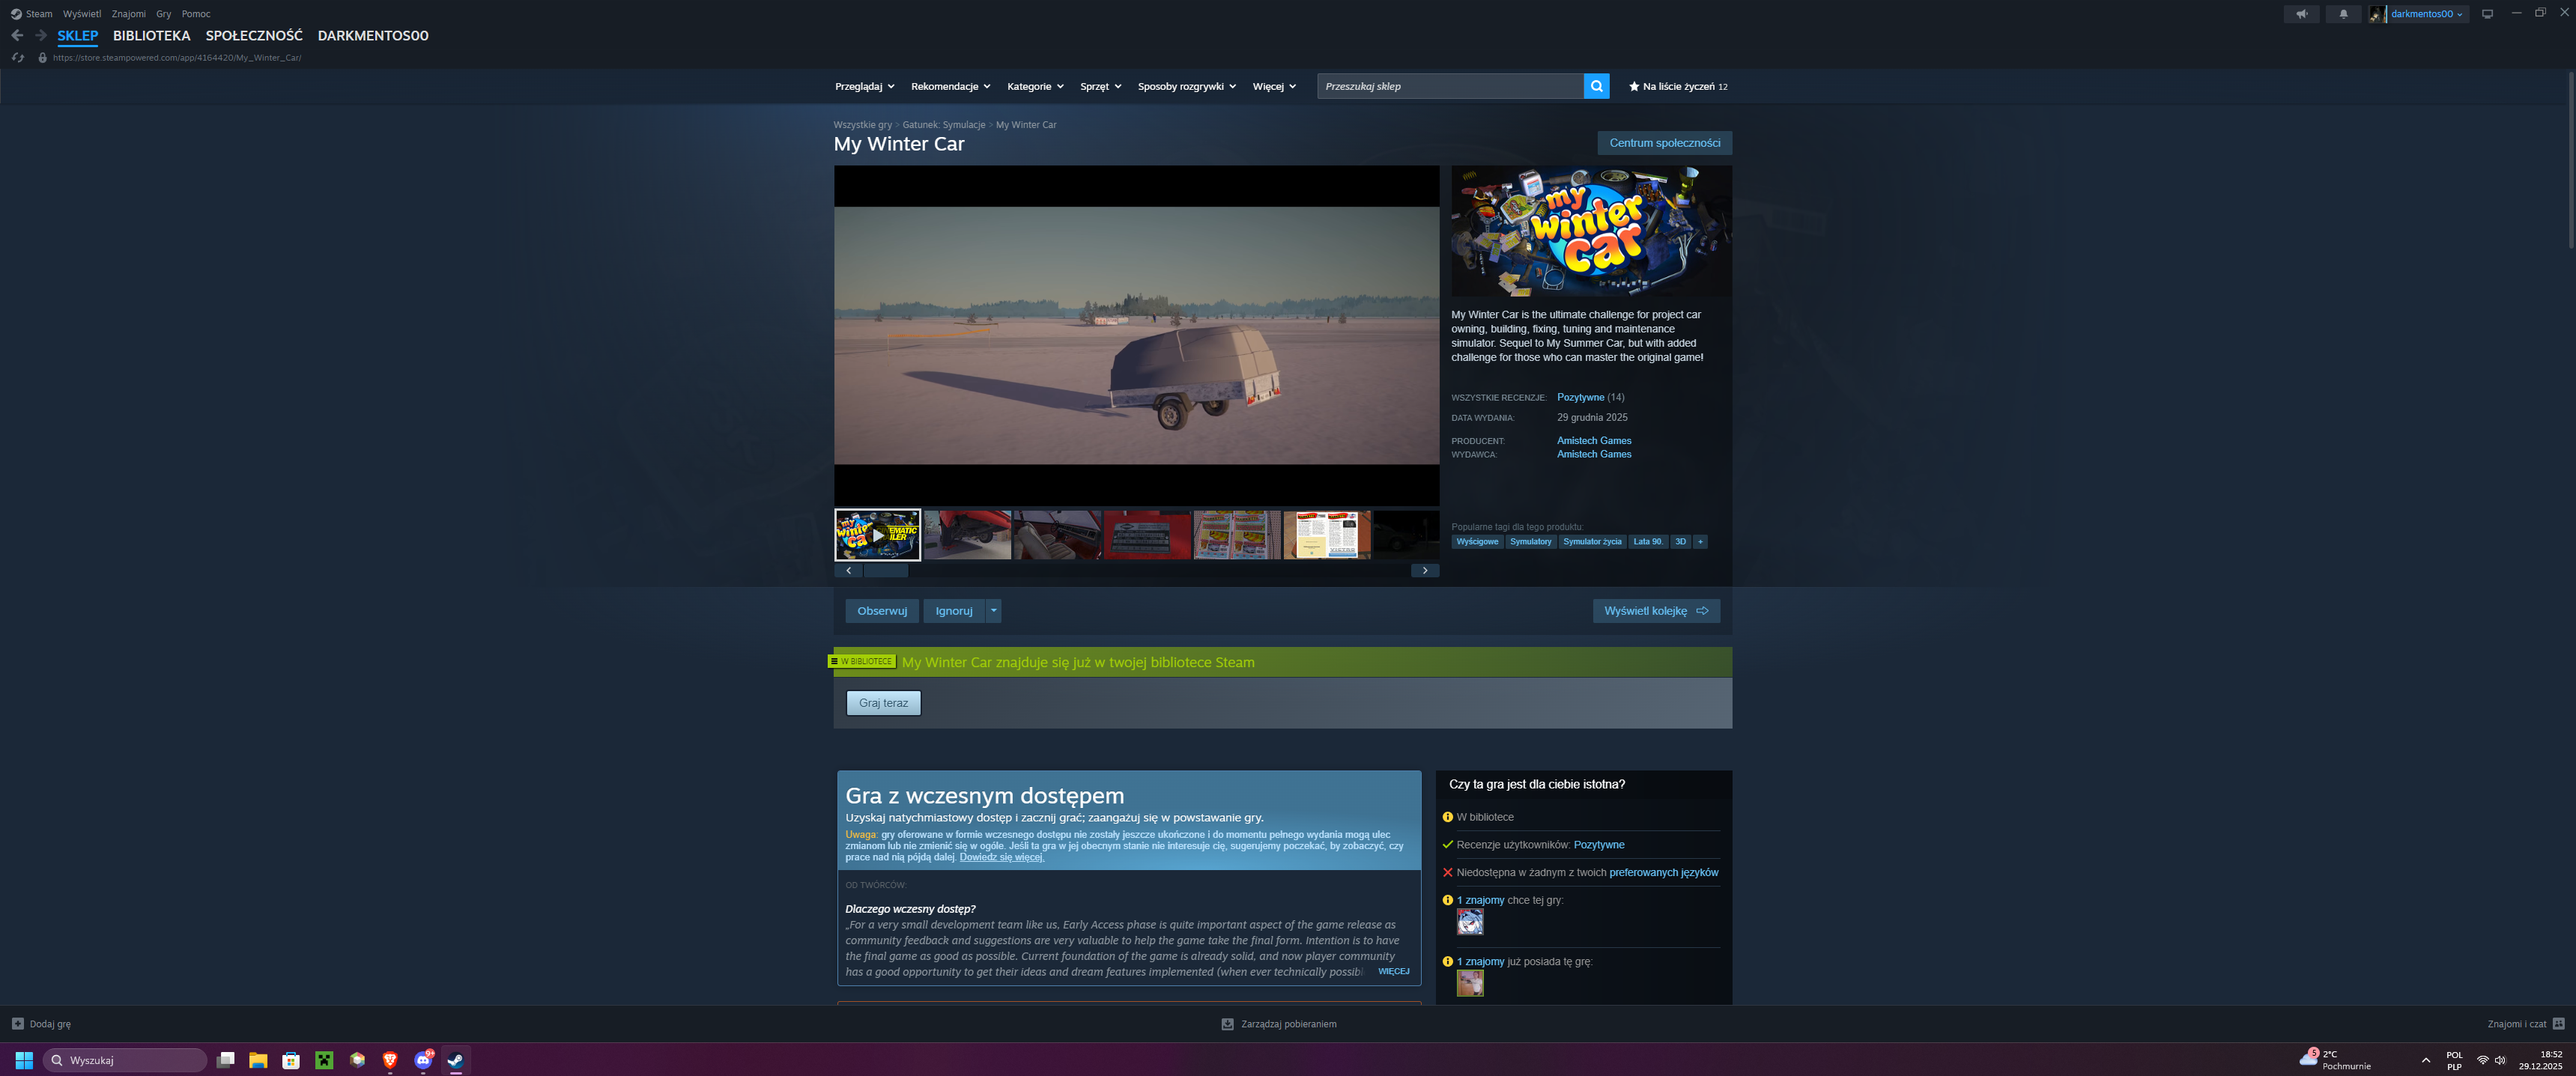Open the notifications bell icon

click(x=2343, y=14)
